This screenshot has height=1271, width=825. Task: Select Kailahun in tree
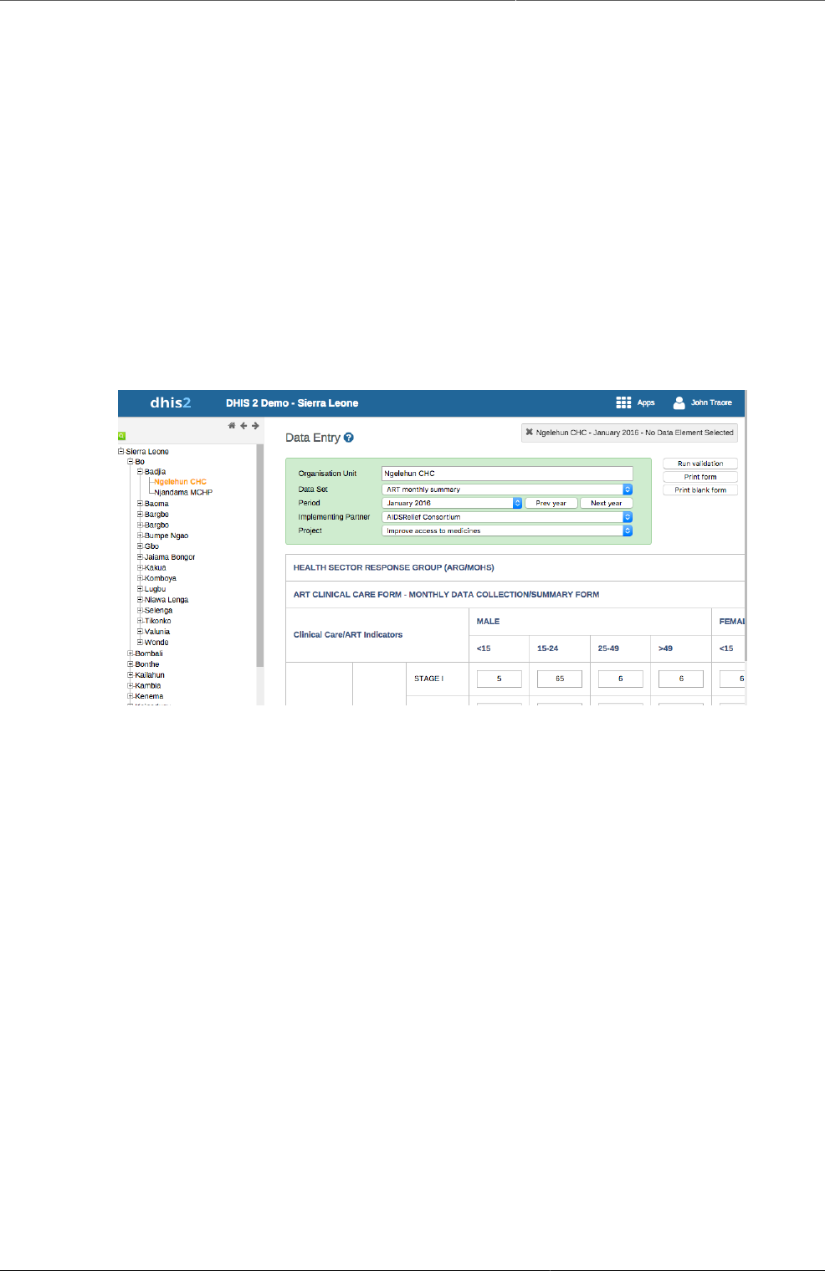150,675
